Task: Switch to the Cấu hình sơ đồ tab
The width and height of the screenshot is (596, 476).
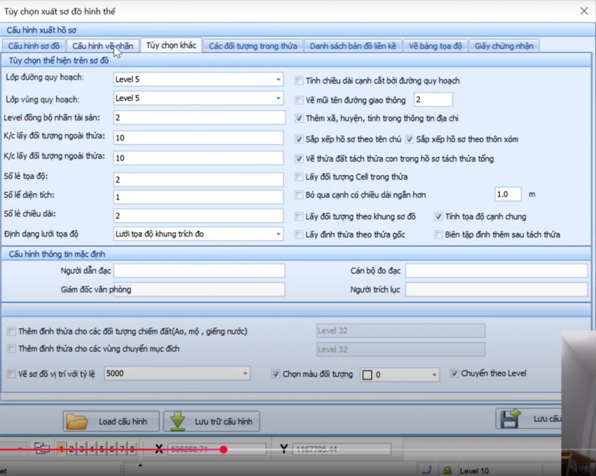Action: [34, 46]
